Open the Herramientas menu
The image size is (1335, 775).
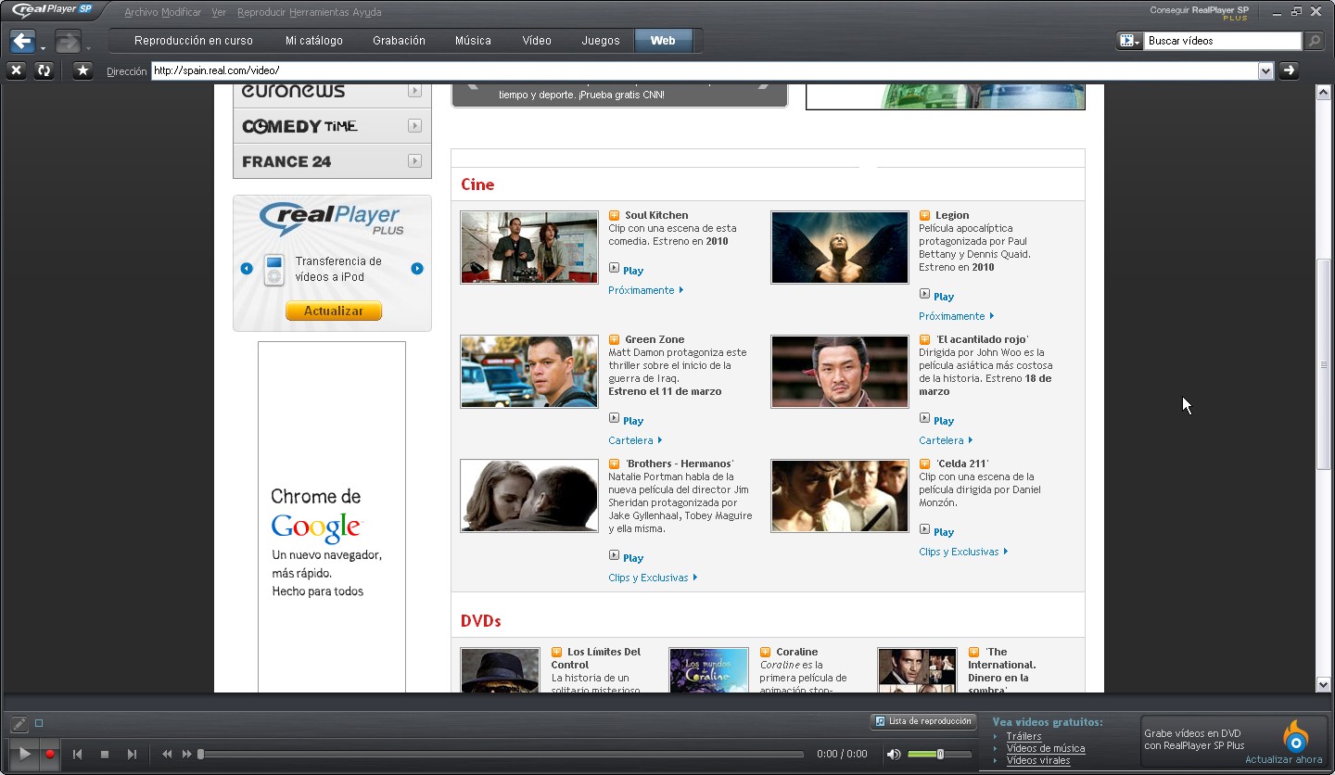click(319, 13)
